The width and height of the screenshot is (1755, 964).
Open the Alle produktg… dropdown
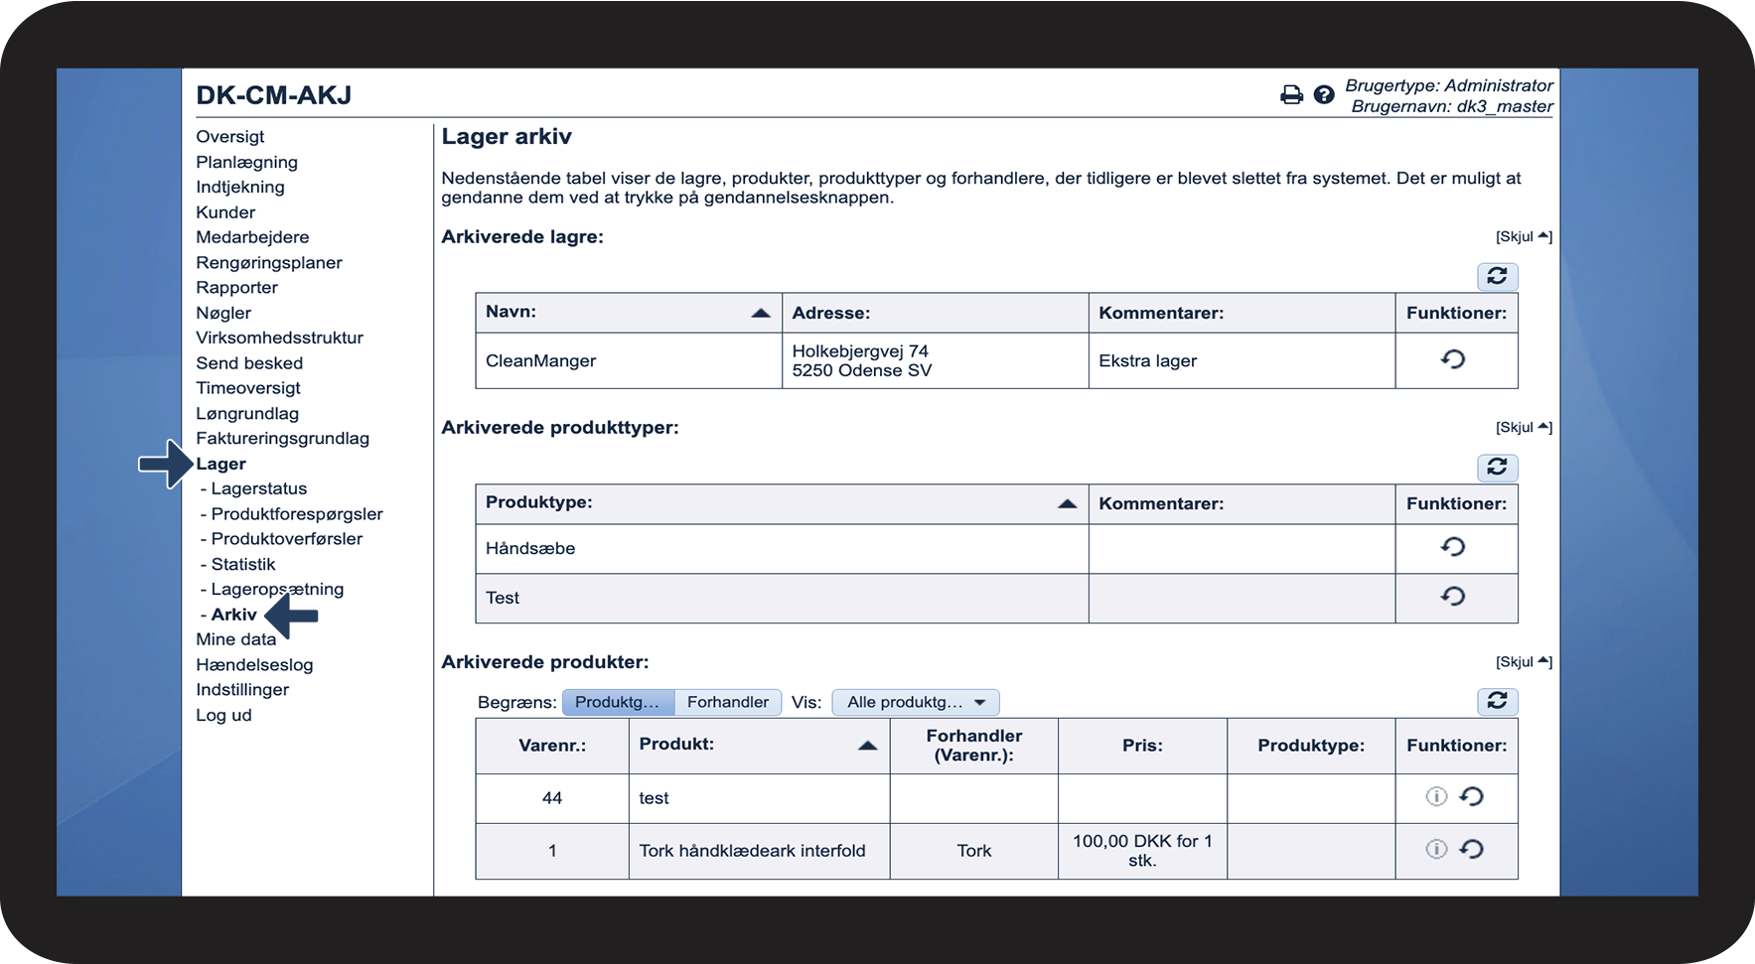click(x=915, y=702)
